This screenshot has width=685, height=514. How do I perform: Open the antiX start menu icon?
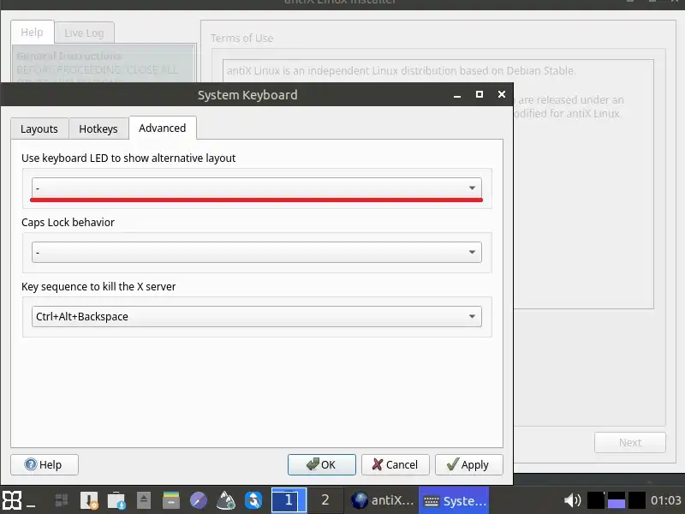pyautogui.click(x=12, y=500)
